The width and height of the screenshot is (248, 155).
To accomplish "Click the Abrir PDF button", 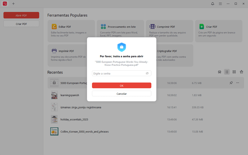I will [21, 15].
